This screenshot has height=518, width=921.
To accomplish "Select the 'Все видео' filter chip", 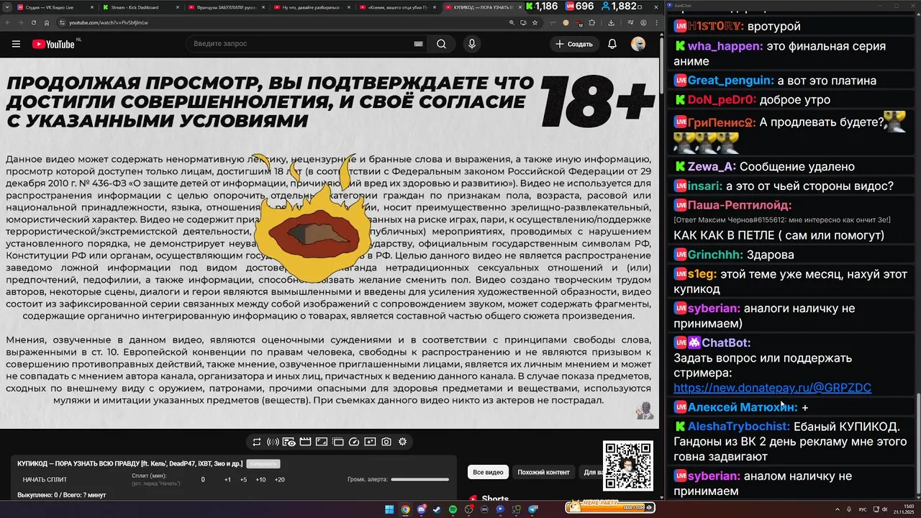I will point(487,472).
